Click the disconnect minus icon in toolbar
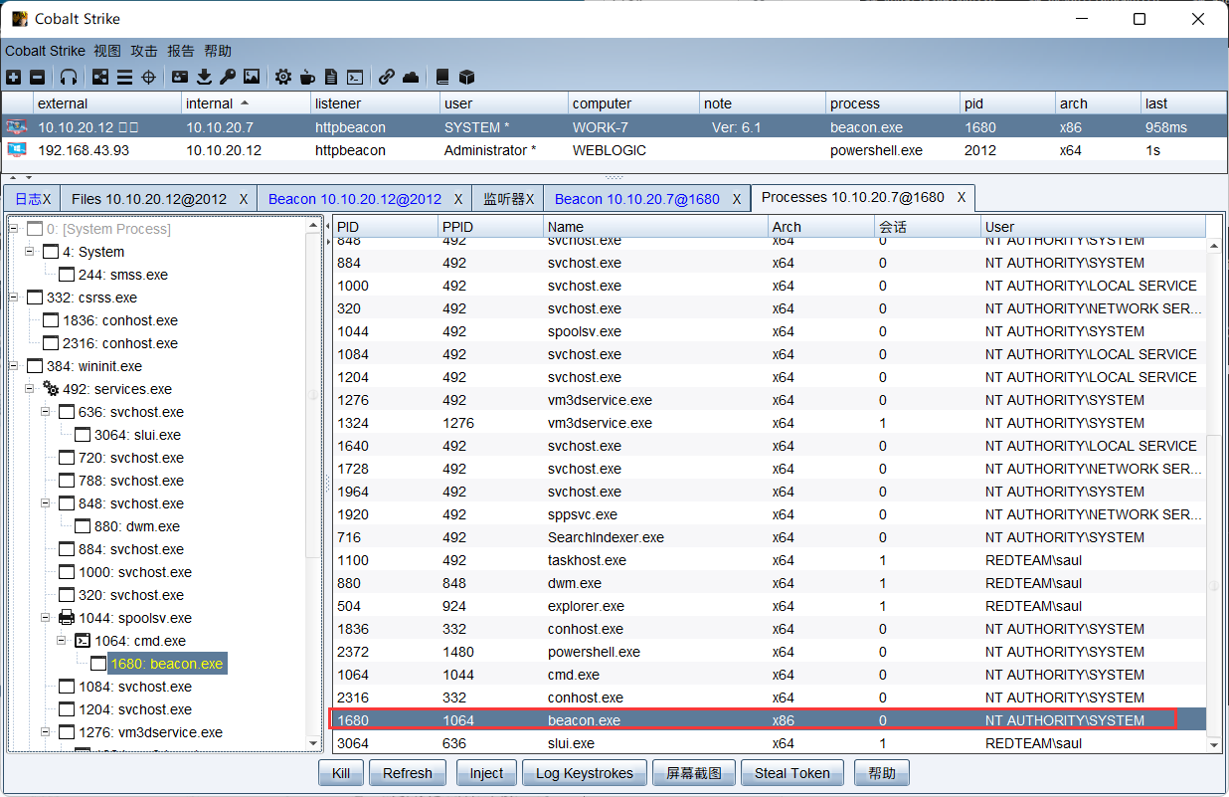 (x=37, y=77)
